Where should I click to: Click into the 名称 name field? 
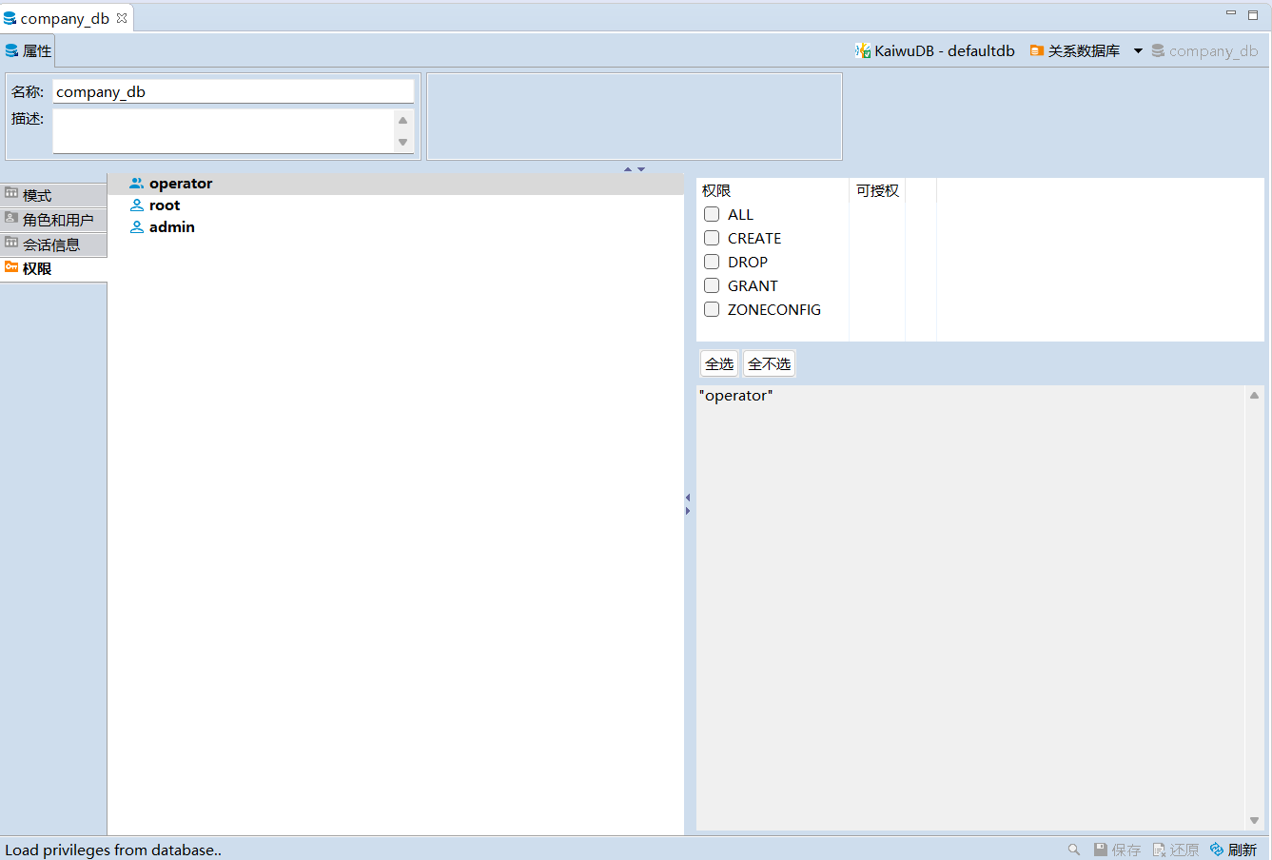[233, 92]
